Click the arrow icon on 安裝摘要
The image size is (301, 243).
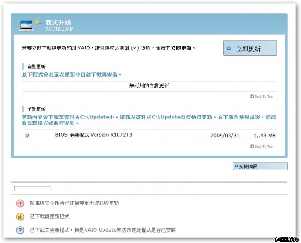pyautogui.click(x=236, y=166)
